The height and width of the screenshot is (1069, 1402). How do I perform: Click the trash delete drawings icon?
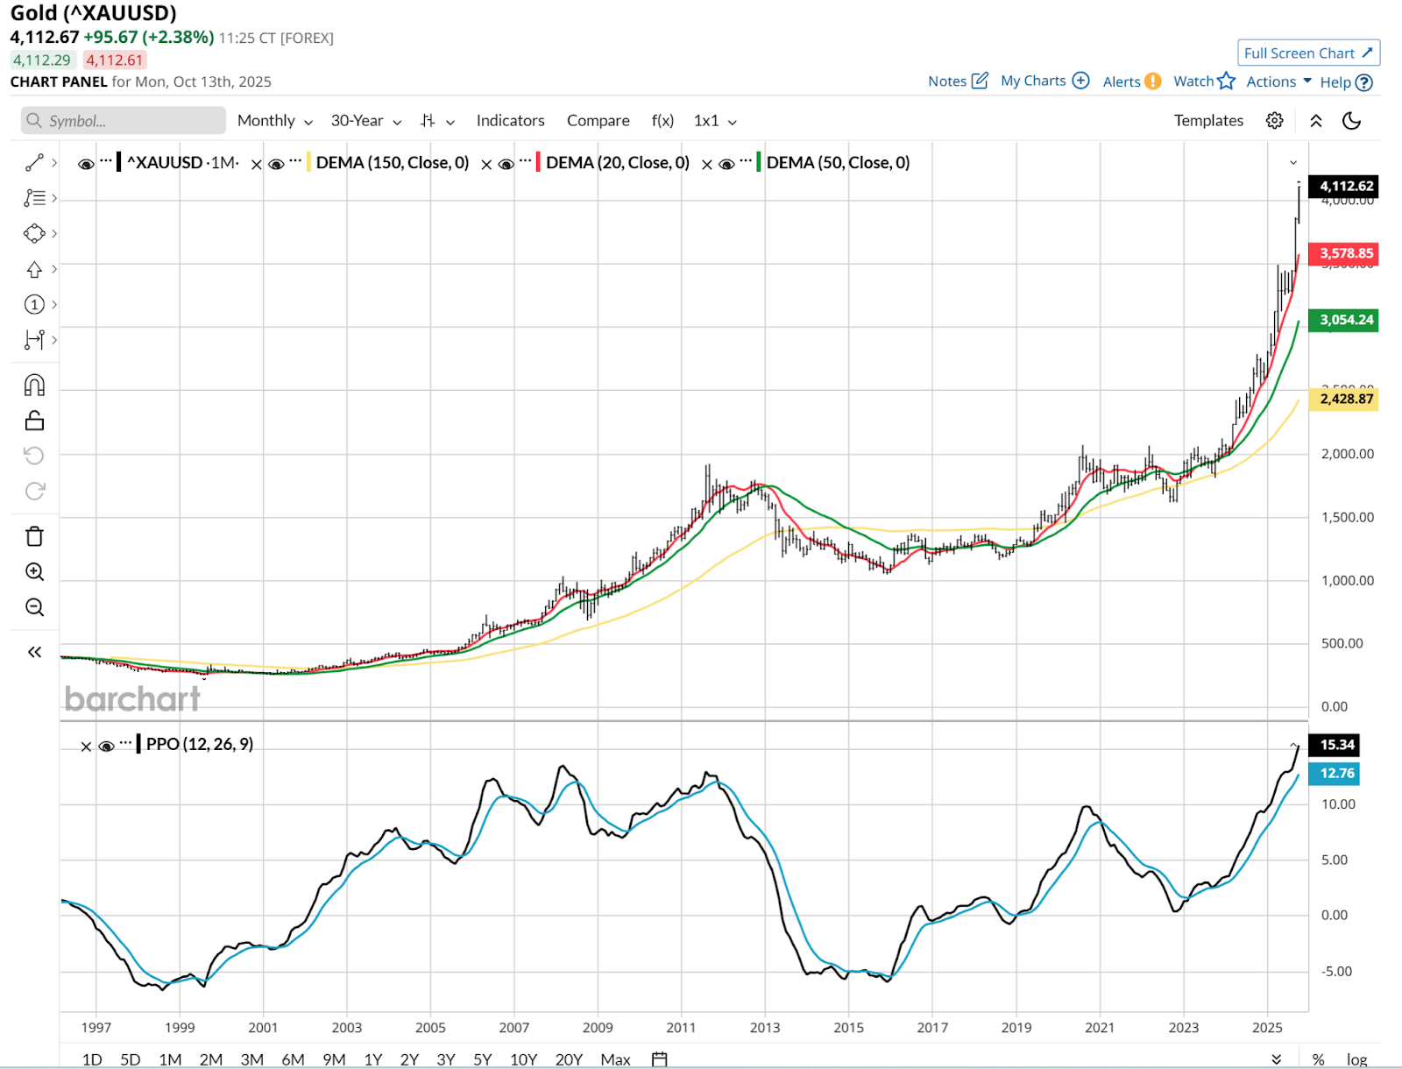tap(34, 536)
